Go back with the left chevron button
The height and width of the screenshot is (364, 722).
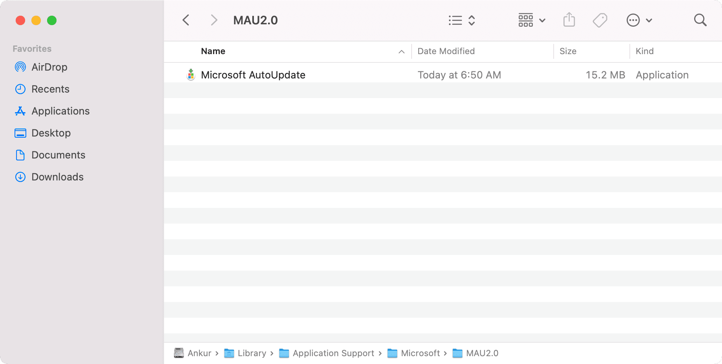[x=186, y=20]
